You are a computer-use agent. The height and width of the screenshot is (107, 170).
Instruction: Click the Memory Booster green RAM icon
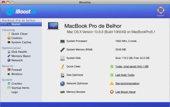coord(62,92)
